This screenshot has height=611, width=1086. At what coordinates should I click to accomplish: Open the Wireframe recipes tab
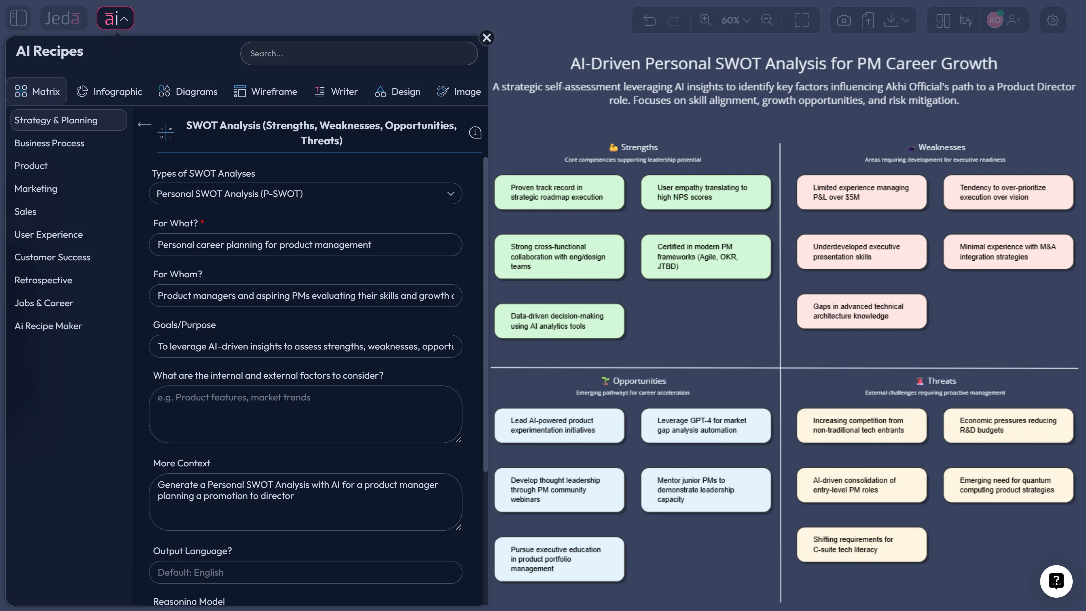coord(265,91)
